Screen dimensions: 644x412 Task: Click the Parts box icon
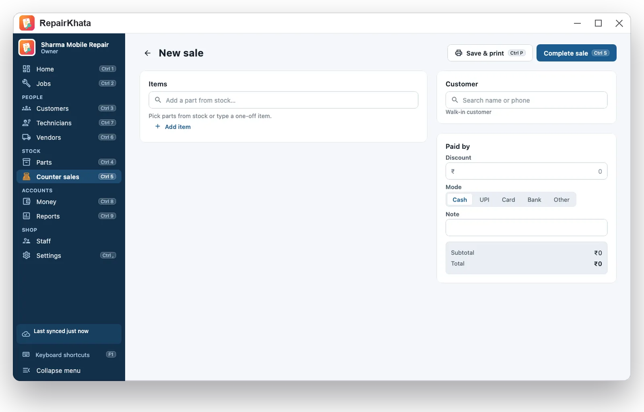point(27,162)
